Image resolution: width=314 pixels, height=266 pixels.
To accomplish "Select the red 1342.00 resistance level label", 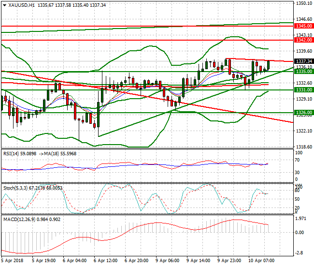I will (303, 41).
